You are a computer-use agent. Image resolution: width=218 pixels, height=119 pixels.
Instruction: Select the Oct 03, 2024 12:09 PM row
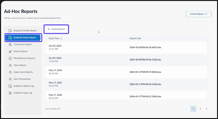(x=126, y=60)
